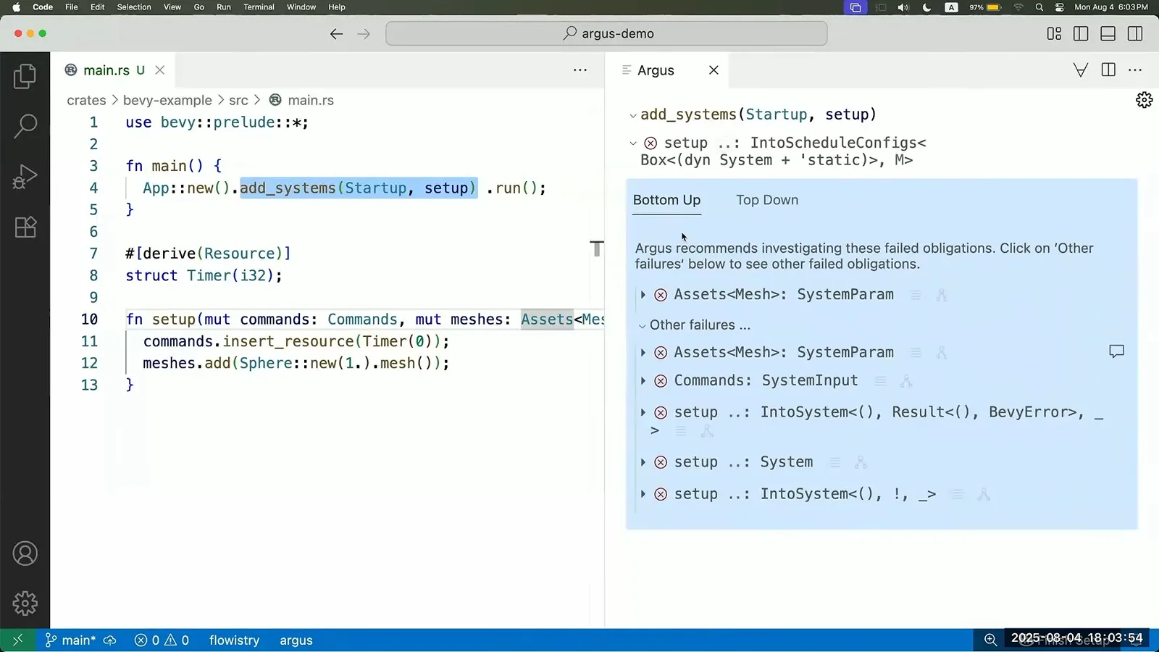Open the Search view in activity bar
This screenshot has height=652, width=1159.
pyautogui.click(x=25, y=126)
